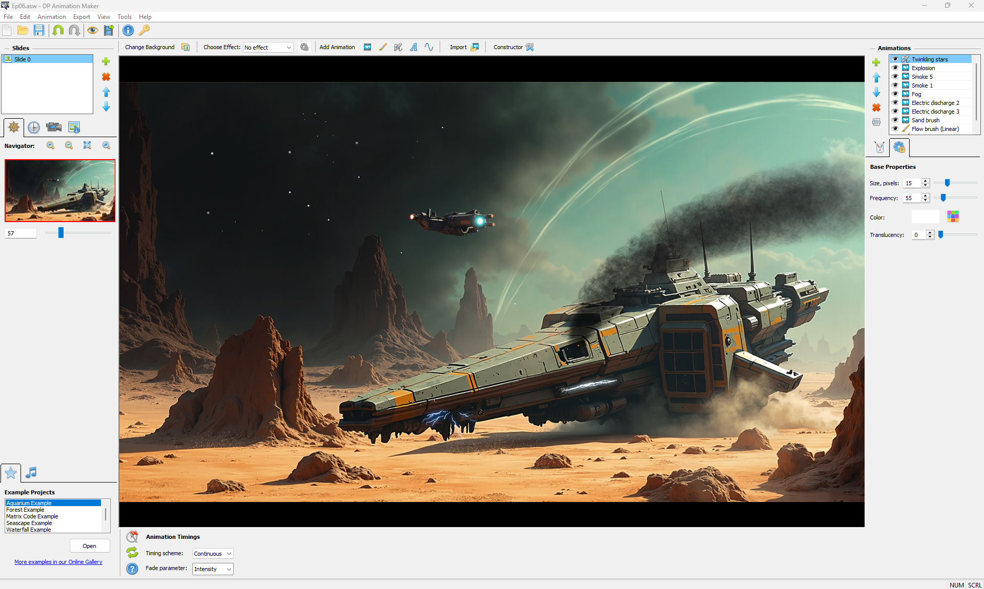Click the red X delete slide icon

(106, 77)
